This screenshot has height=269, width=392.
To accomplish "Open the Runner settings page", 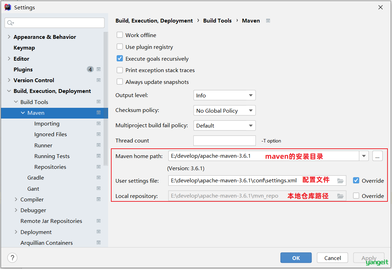I will [43, 145].
